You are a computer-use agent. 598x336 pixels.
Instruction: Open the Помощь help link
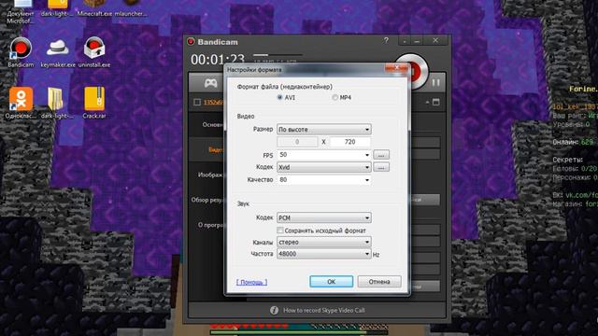(251, 282)
